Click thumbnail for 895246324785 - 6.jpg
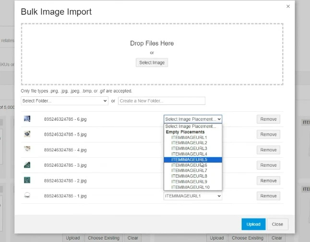The image size is (310, 242). pos(27,119)
